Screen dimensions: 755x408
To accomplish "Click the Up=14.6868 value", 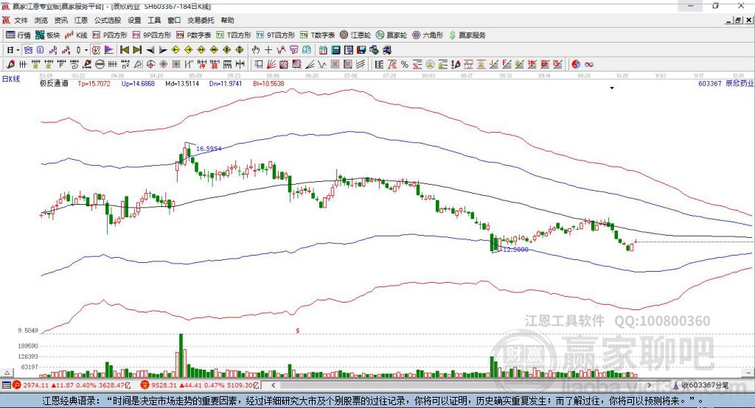I will (138, 83).
